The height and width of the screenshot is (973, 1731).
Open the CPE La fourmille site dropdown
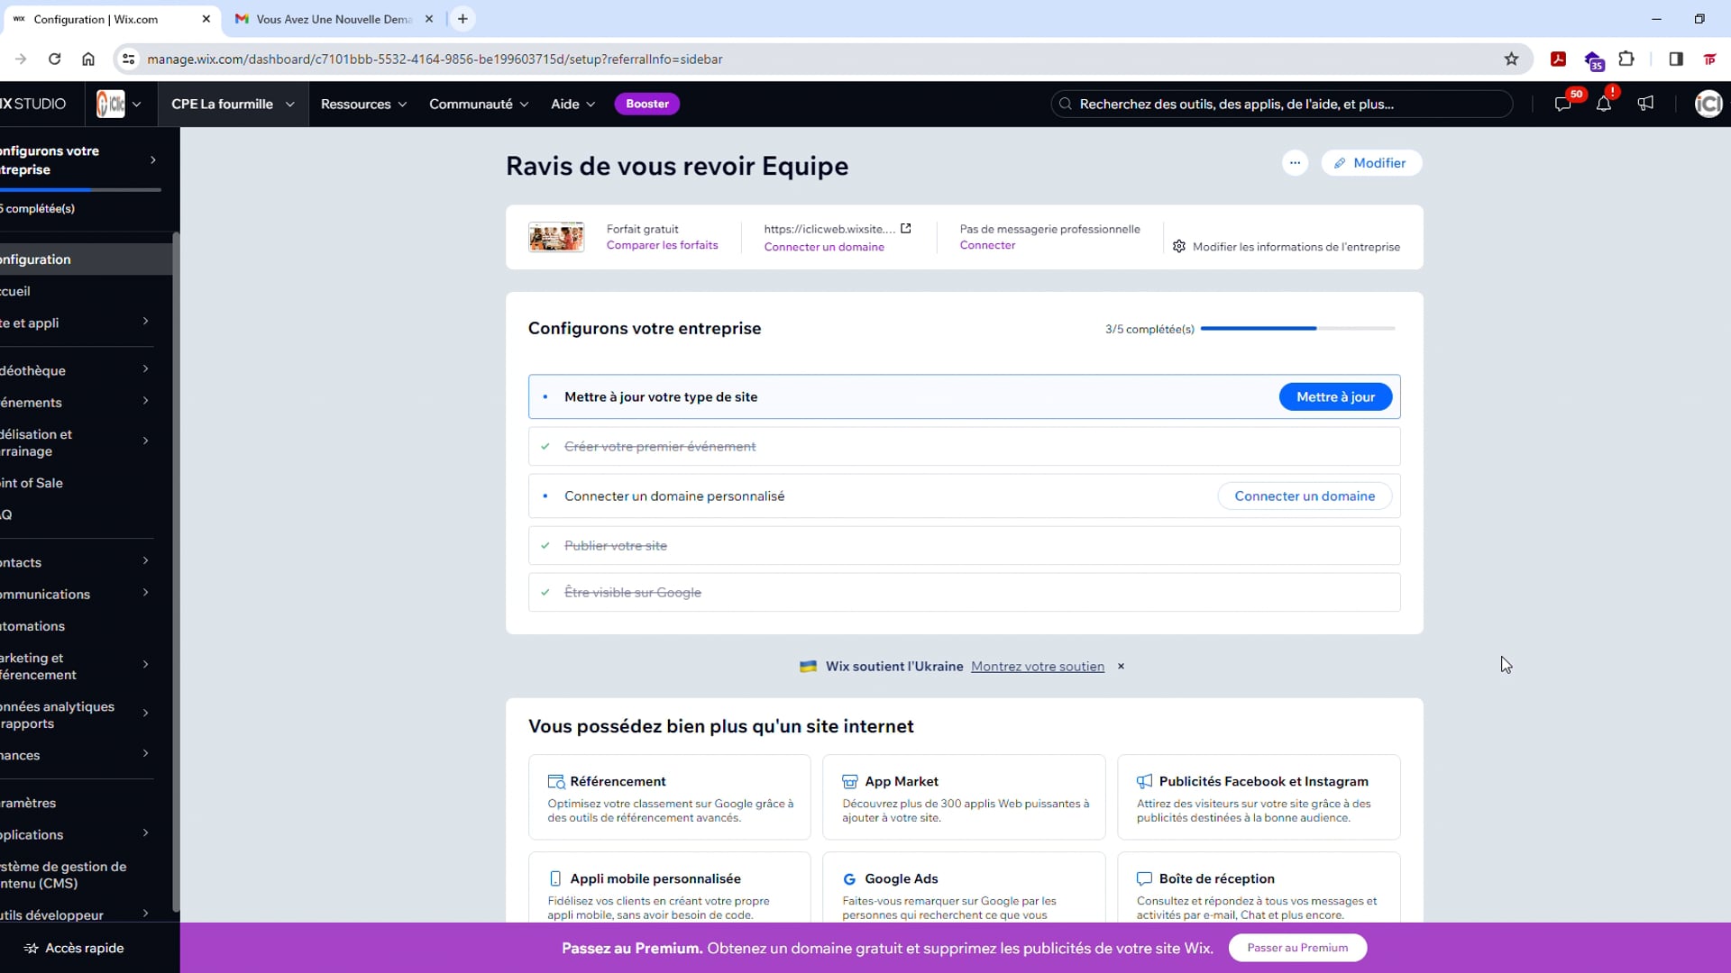(234, 105)
